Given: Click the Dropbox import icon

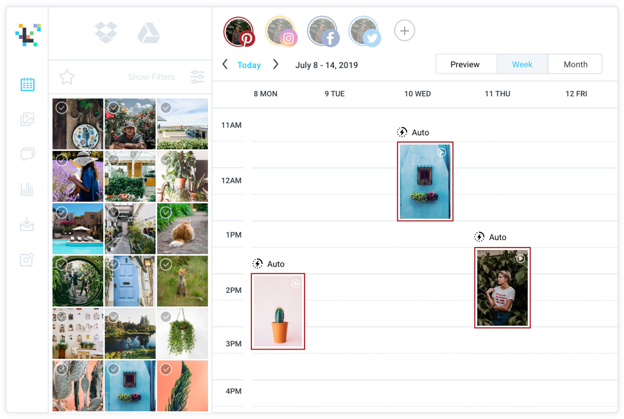Looking at the screenshot, I should pos(106,33).
